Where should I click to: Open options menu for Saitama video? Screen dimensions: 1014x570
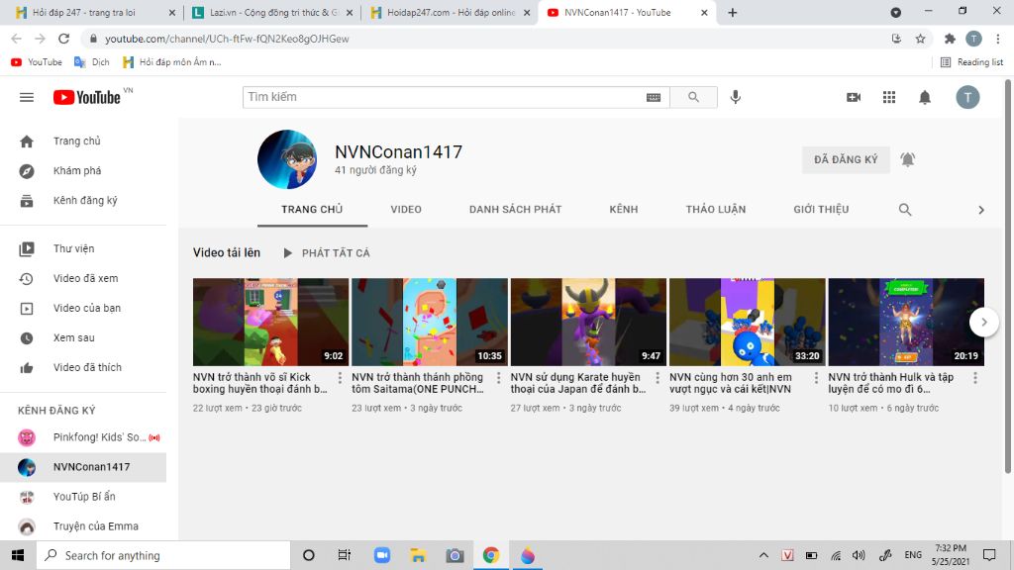coord(499,378)
